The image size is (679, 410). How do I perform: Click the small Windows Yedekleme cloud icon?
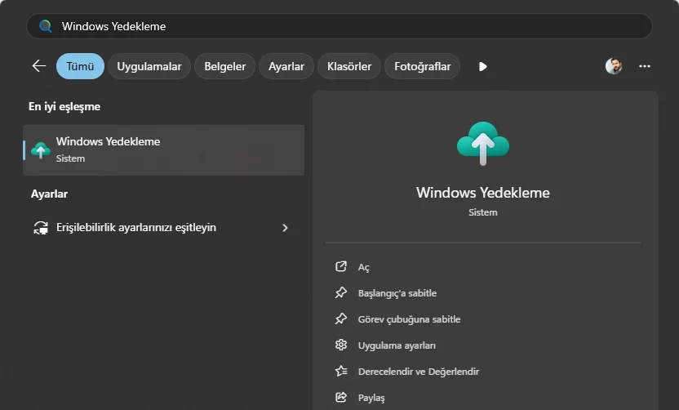click(41, 150)
